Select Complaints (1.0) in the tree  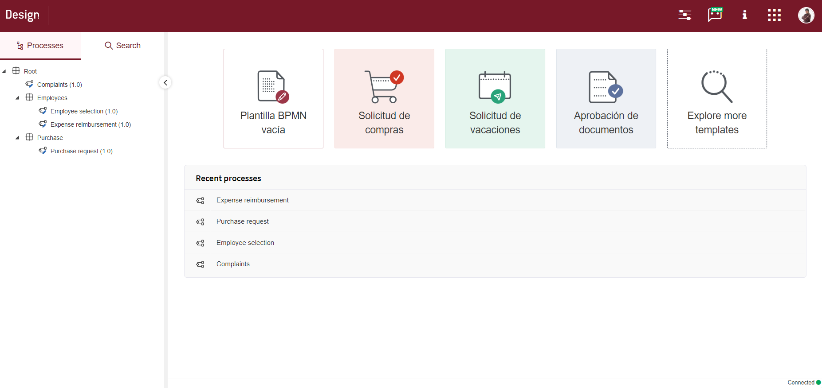pos(59,85)
